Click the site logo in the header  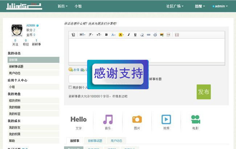pyautogui.click(x=24, y=6)
